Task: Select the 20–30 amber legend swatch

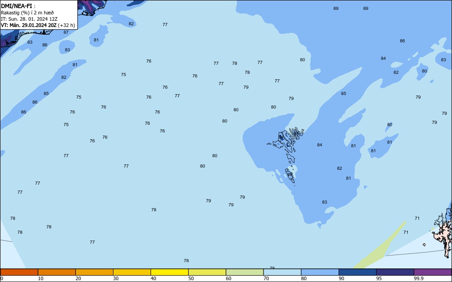Action: (x=94, y=272)
